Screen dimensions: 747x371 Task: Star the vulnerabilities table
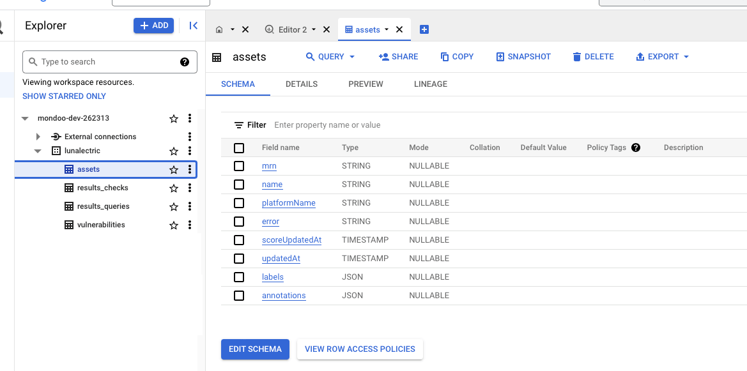click(173, 224)
